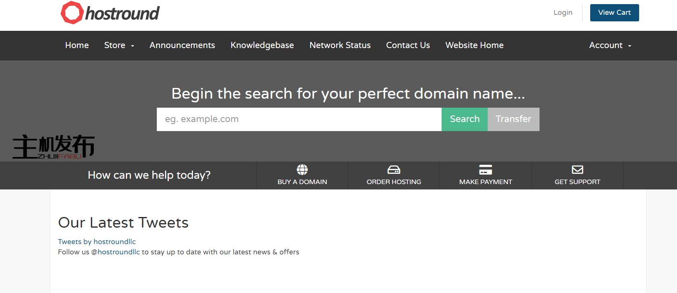The height and width of the screenshot is (293, 677).
Task: Click the globe icon for Buy a Domain
Action: pyautogui.click(x=302, y=170)
